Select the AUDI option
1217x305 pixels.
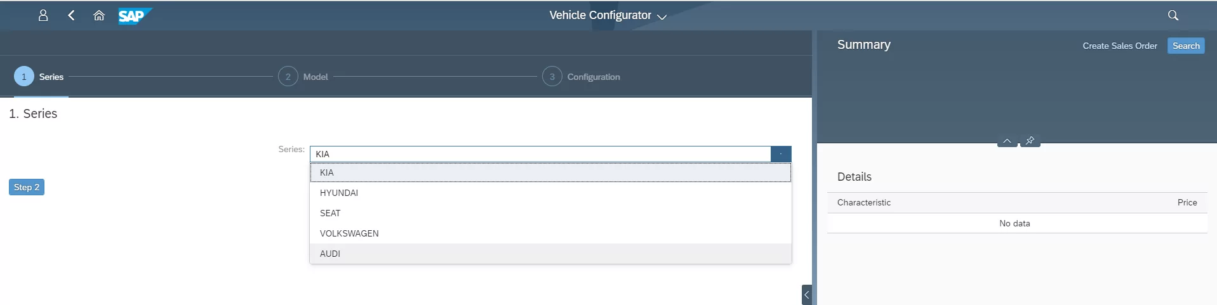pyautogui.click(x=330, y=254)
